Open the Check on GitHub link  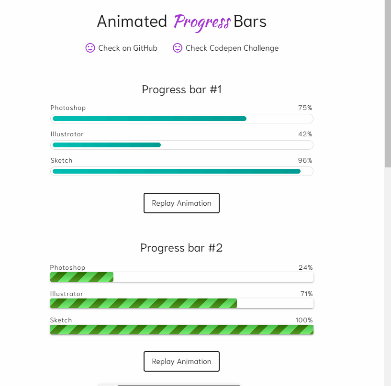coord(128,48)
